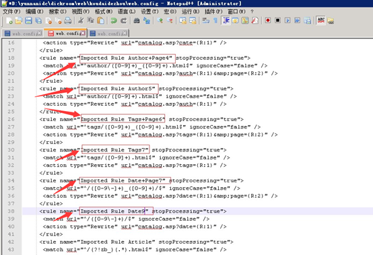Click the Print icon in toolbar
Viewport: 373px width, 255px height.
pos(68,21)
